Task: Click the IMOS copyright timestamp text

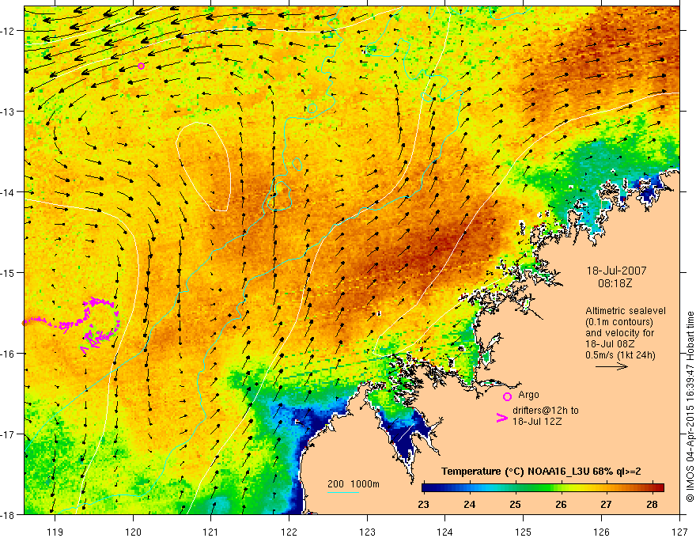Action: click(x=690, y=407)
